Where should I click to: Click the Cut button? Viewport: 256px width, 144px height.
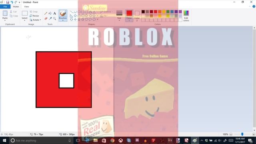click(x=13, y=12)
